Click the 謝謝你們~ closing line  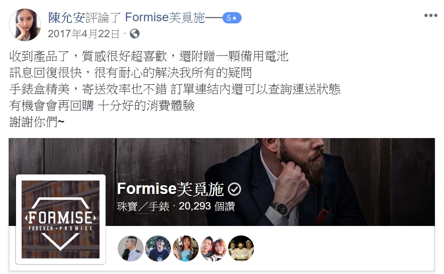pos(37,122)
